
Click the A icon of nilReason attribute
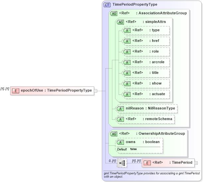pyautogui.click(x=120, y=109)
